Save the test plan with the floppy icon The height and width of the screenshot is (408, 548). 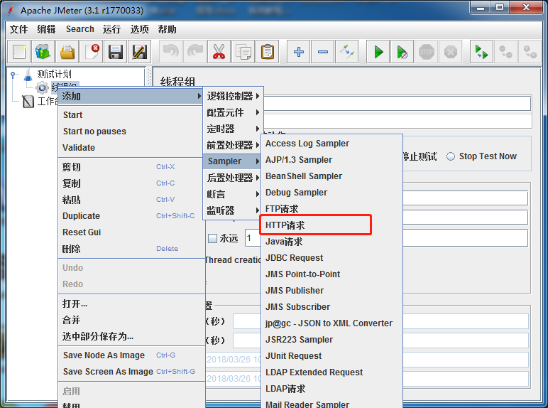115,52
